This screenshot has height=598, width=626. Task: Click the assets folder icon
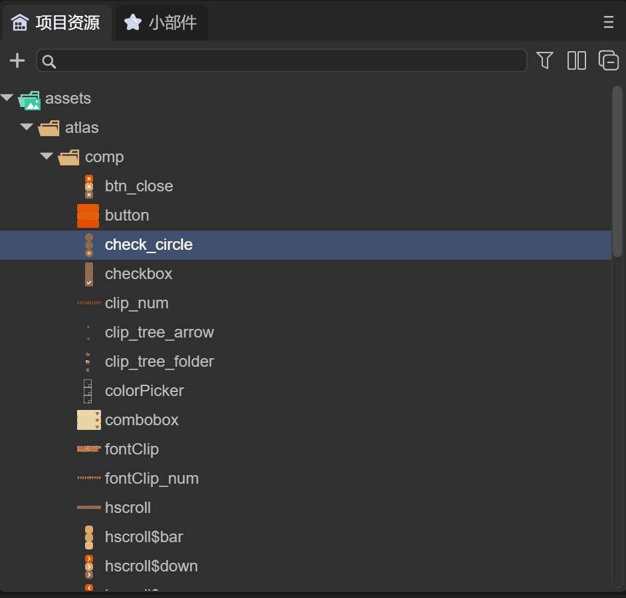pos(29,100)
